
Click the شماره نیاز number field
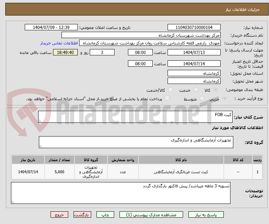(x=194, y=27)
